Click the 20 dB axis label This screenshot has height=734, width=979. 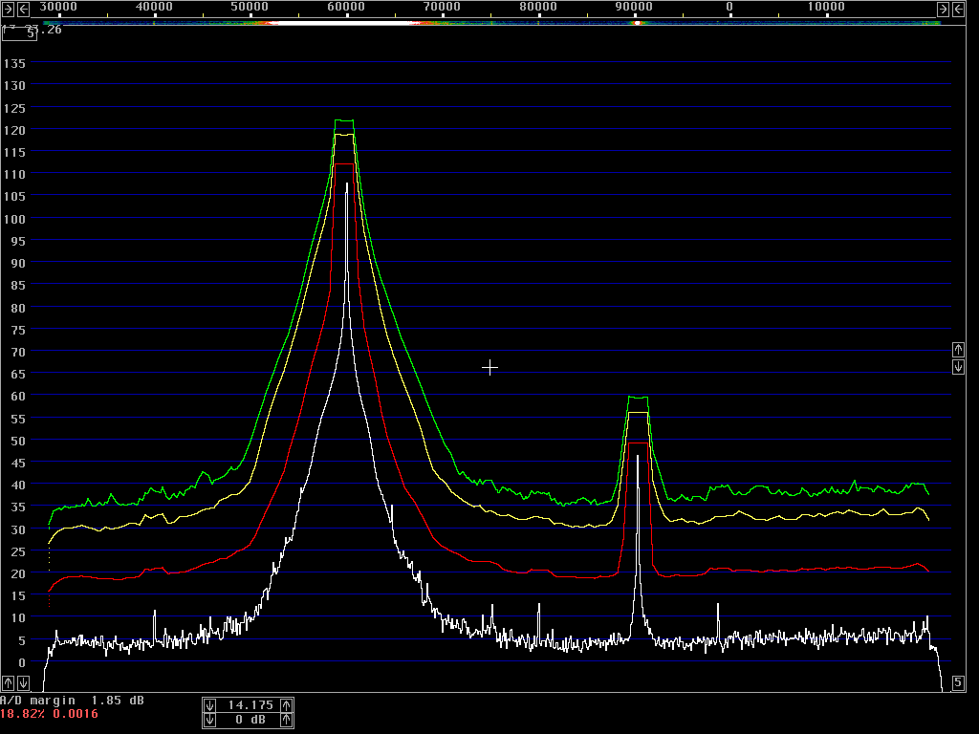18,573
